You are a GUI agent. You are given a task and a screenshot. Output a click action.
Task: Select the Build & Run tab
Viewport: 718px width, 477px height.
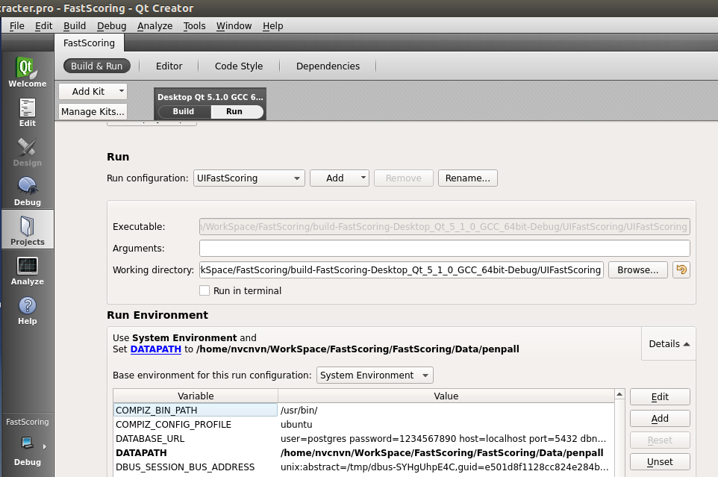point(96,66)
